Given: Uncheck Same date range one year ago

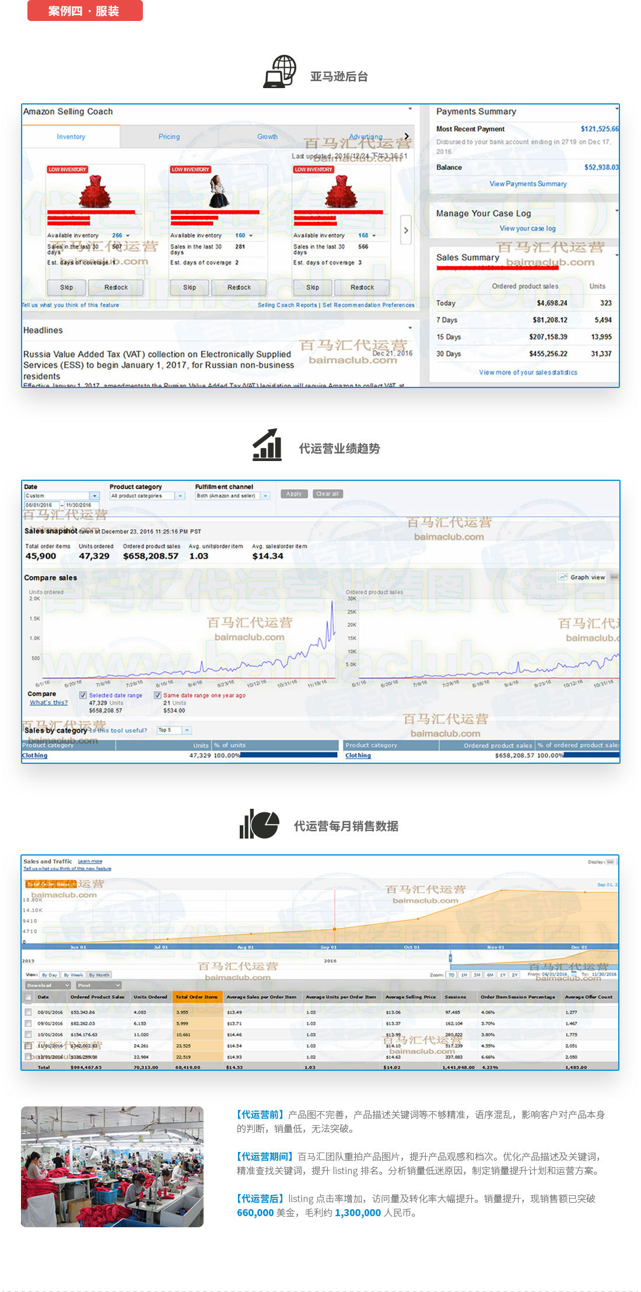Looking at the screenshot, I should click(x=157, y=695).
